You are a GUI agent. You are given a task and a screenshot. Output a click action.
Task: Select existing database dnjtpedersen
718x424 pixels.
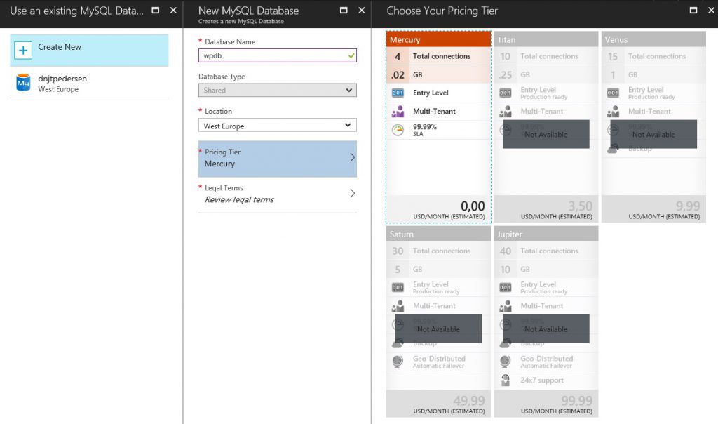point(89,83)
